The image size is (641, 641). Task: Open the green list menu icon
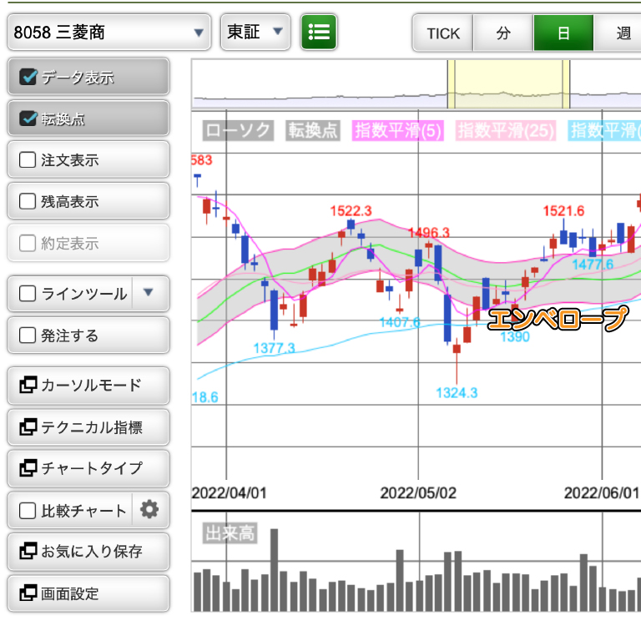pyautogui.click(x=319, y=32)
